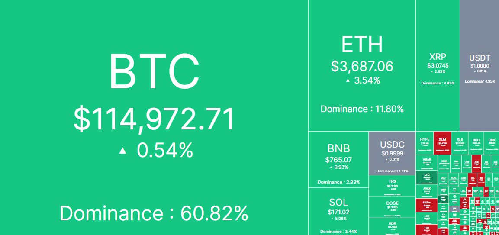Select the ADA heatmap tile
This screenshot has width=499, height=235.
coord(392,226)
